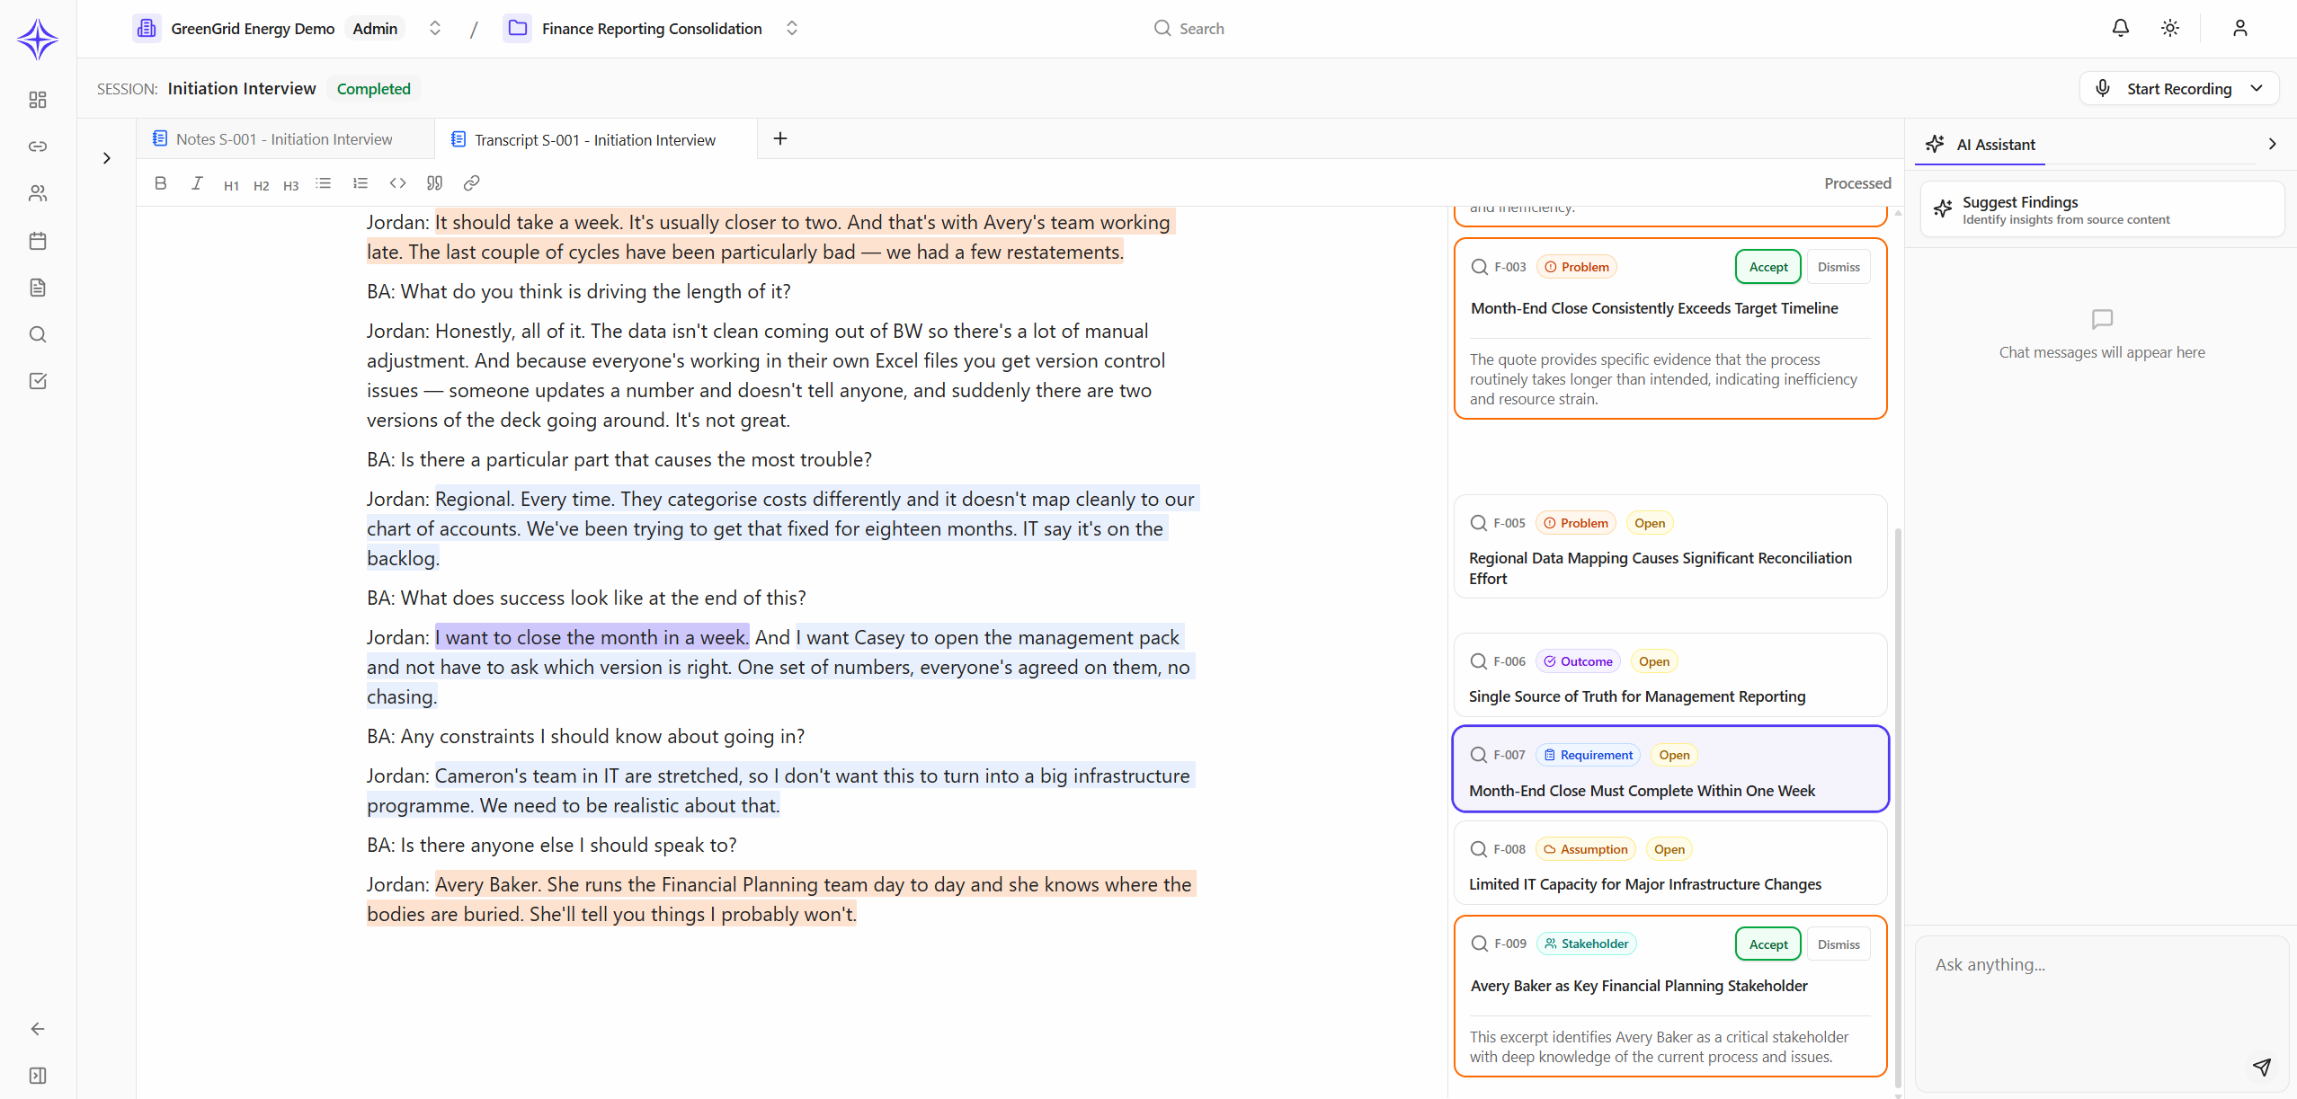Click the Completed session status
This screenshot has height=1099, width=2297.
374,89
